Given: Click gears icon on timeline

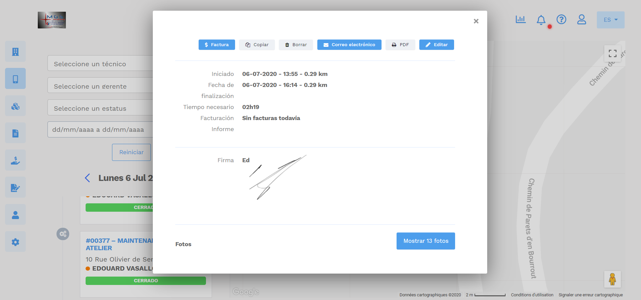Looking at the screenshot, I should (x=63, y=234).
